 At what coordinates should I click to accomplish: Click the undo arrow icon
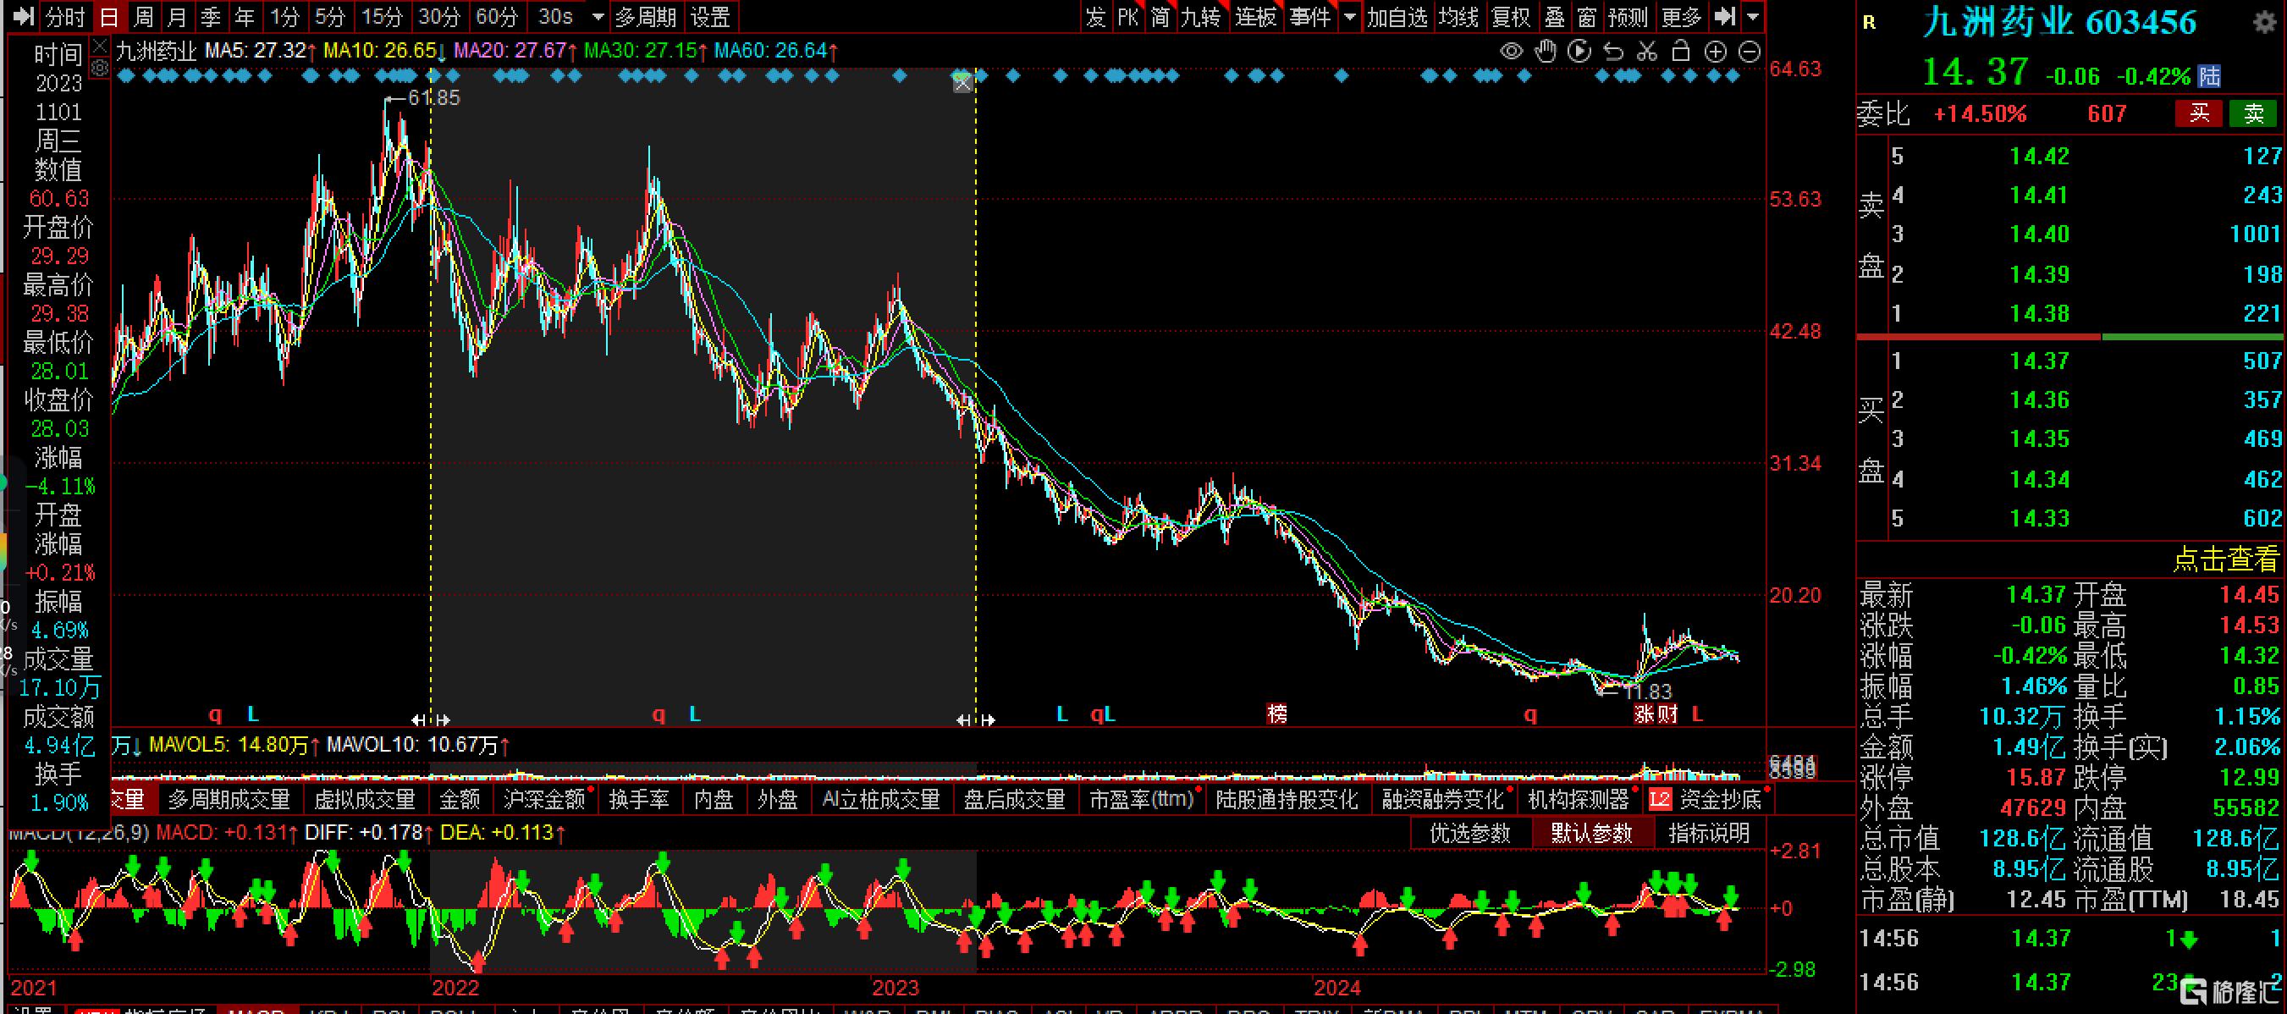[1613, 52]
